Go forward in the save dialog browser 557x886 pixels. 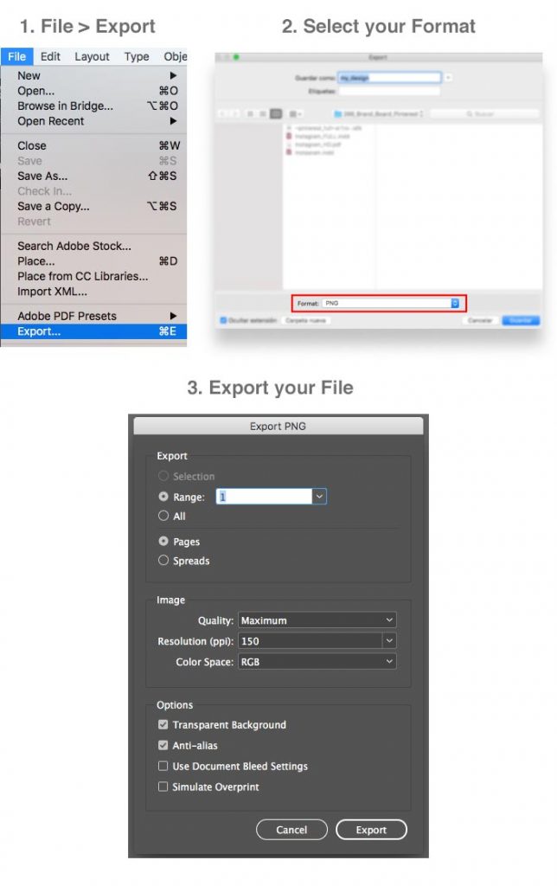[x=235, y=113]
